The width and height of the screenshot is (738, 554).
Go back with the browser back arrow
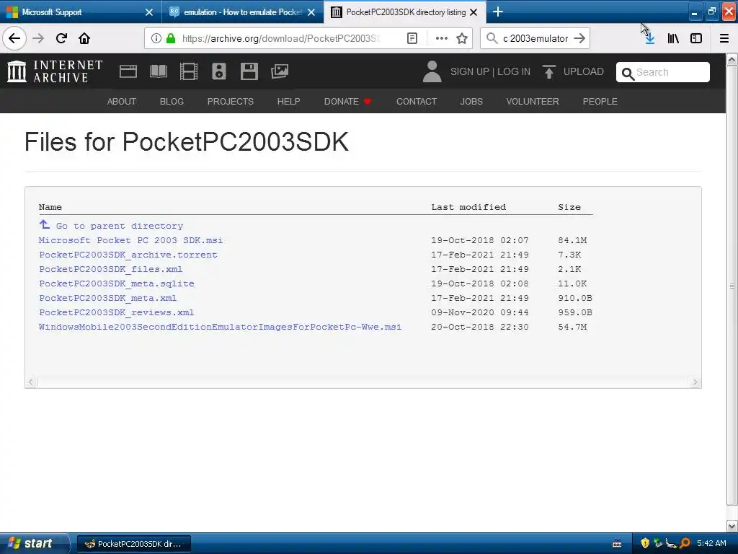pos(14,38)
